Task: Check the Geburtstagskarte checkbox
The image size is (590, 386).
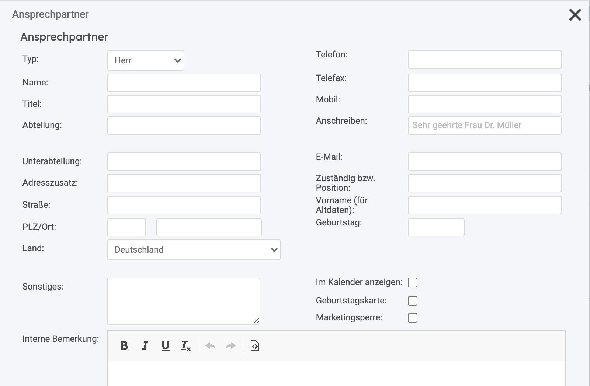Action: point(413,301)
